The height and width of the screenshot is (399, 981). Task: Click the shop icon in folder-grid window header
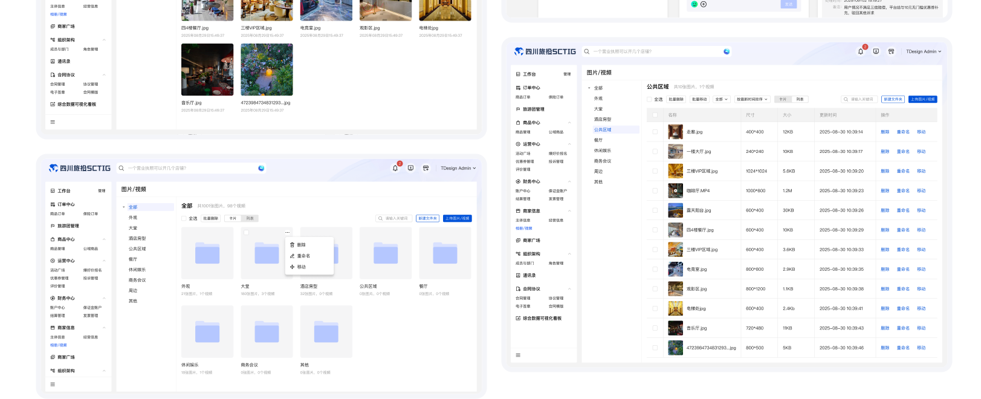426,168
